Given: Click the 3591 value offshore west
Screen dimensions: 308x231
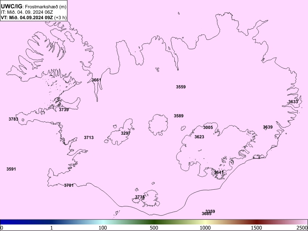Looking at the screenshot, I should [x=11, y=169].
